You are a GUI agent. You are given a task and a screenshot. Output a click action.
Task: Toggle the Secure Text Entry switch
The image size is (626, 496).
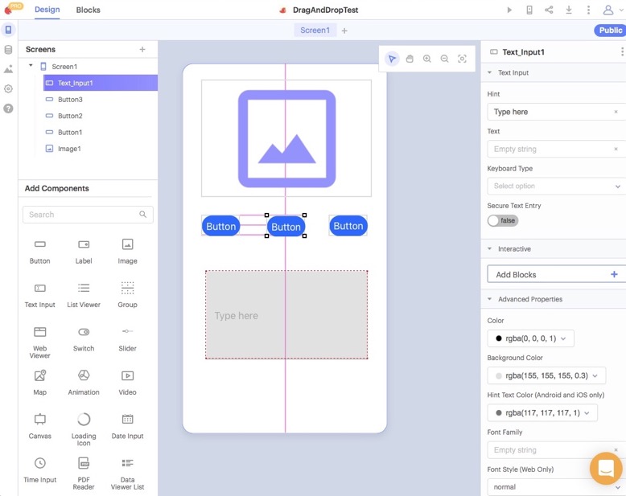point(503,220)
